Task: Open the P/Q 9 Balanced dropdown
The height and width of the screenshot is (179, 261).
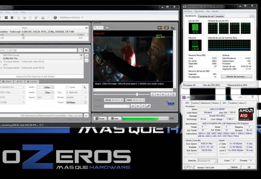Action: tap(76, 92)
